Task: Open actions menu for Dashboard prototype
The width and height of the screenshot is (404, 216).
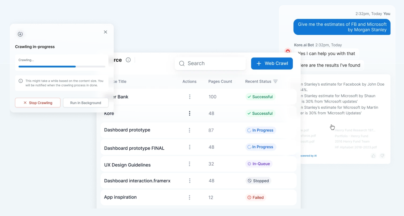Action: (x=189, y=130)
